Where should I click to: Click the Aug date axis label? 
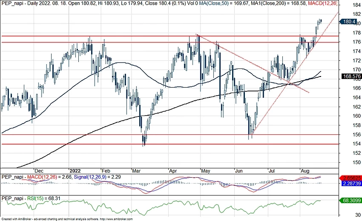(x=305, y=171)
